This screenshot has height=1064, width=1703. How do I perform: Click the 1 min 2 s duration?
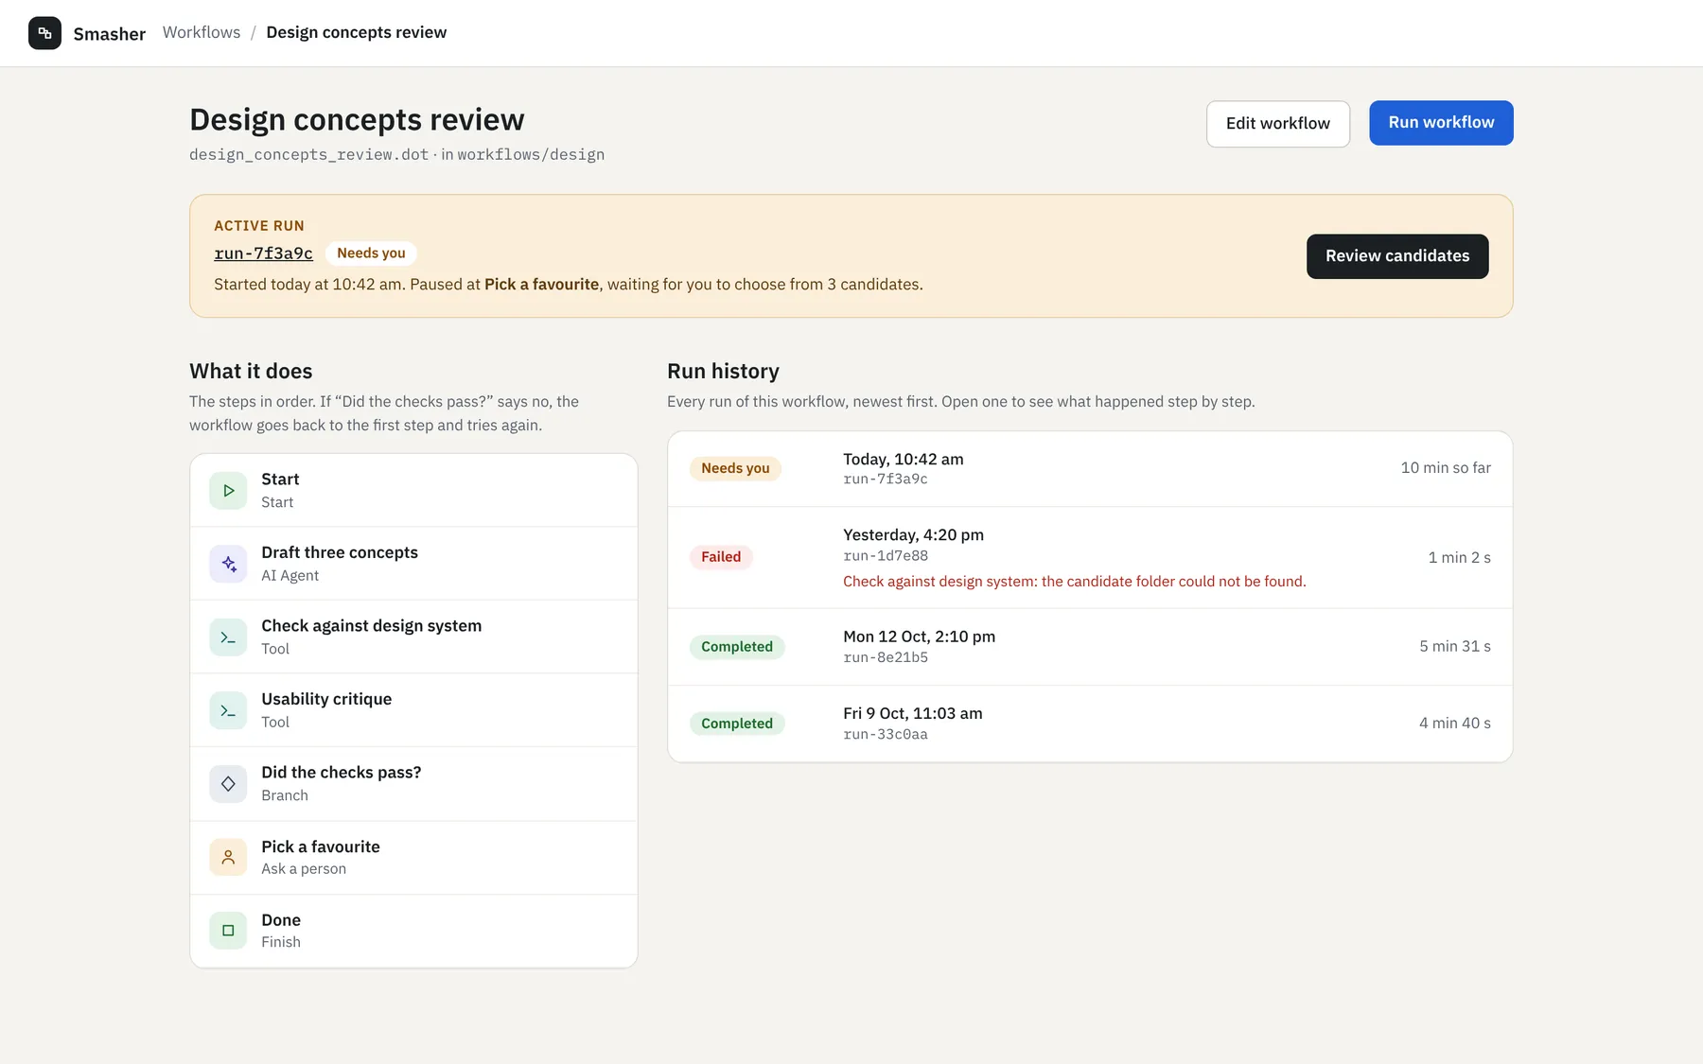[1460, 558]
